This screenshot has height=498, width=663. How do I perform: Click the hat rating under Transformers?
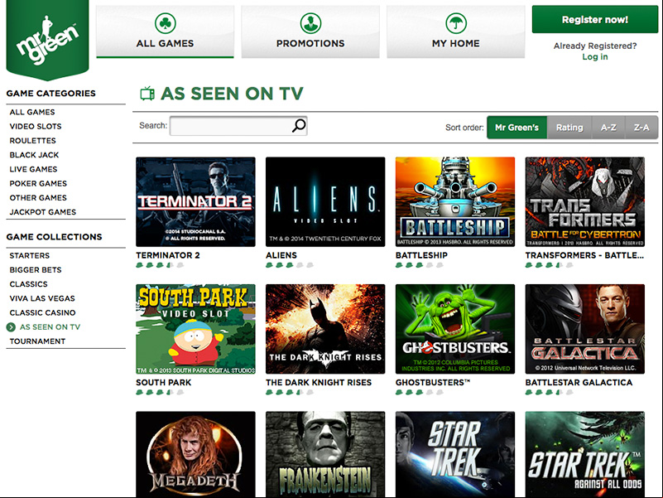[550, 265]
